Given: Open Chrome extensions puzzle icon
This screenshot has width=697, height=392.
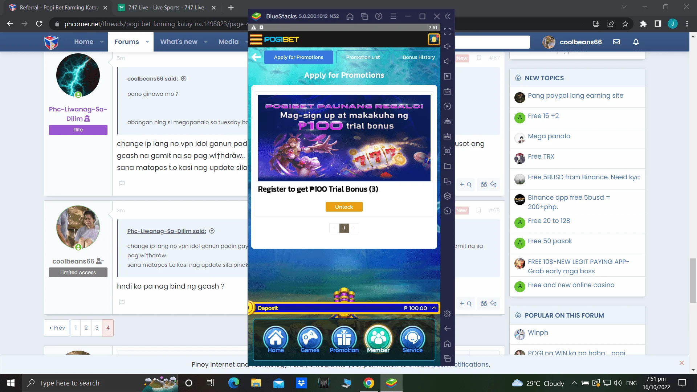Looking at the screenshot, I should 643,24.
